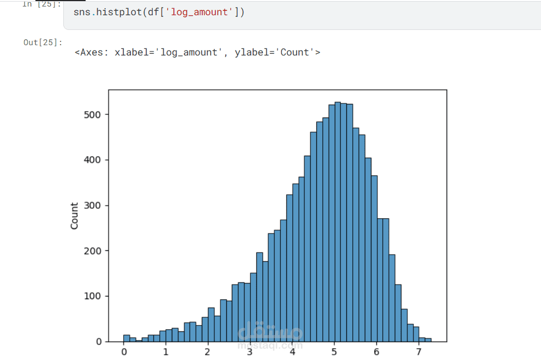
Task: Click the x-axis tick label 6
Action: tap(376, 352)
